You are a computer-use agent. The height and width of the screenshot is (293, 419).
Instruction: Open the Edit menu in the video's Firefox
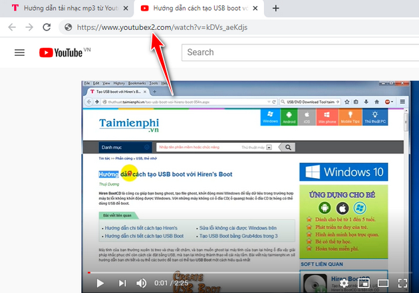(96, 83)
